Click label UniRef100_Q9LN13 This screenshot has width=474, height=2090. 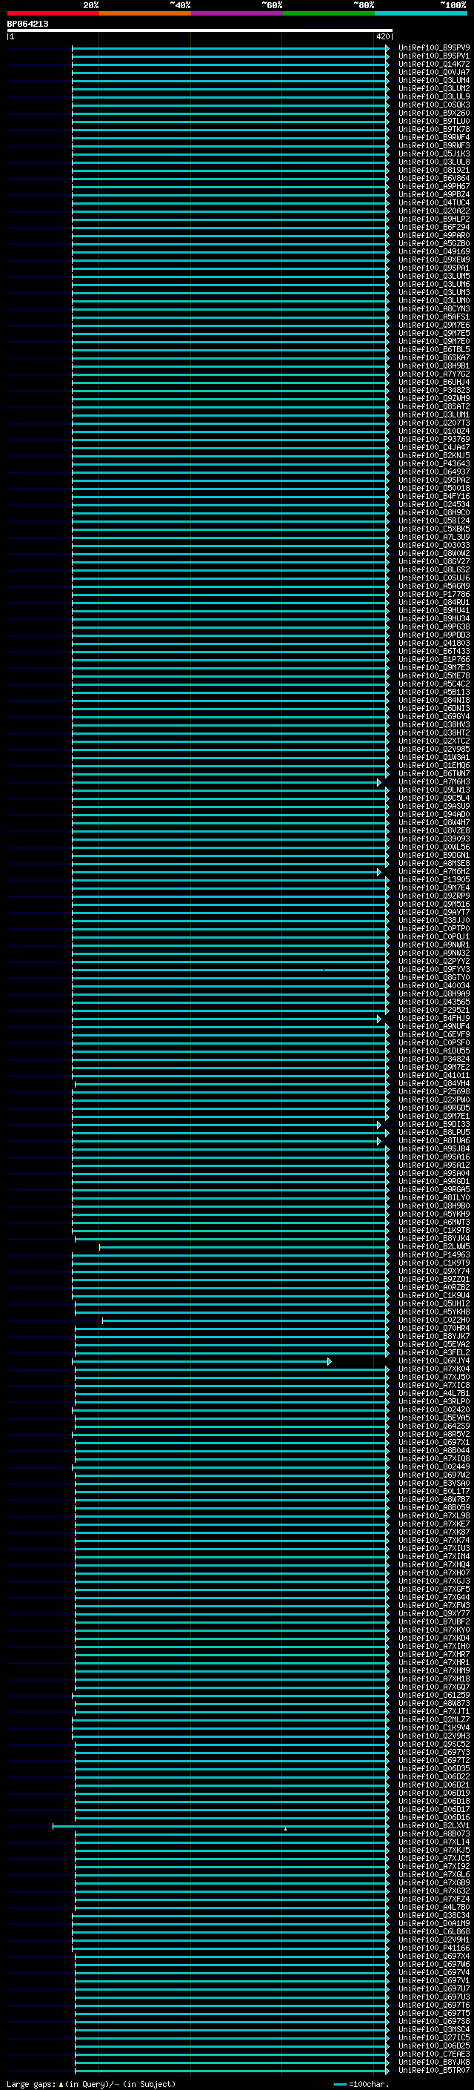click(x=433, y=790)
